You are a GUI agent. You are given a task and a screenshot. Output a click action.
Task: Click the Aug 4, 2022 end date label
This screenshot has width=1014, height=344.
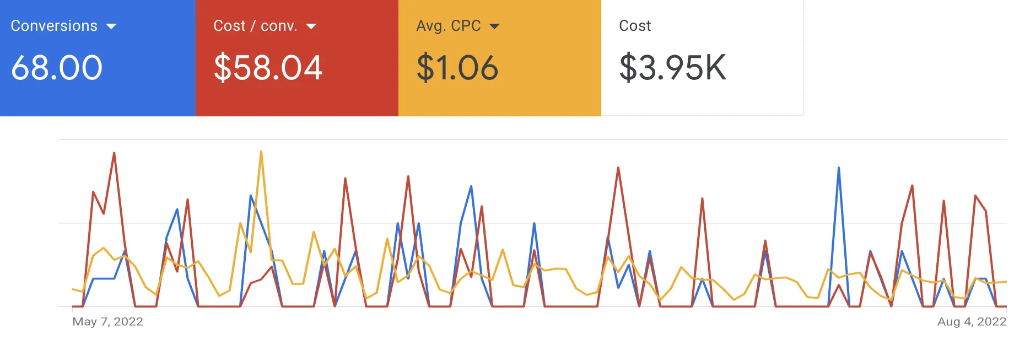coord(972,322)
